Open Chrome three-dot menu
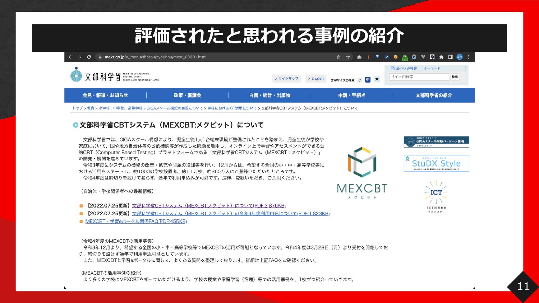Viewport: 539px width, 303px height. [469, 57]
